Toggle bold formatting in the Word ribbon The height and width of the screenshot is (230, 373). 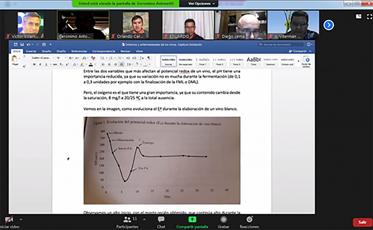[x=34, y=64]
